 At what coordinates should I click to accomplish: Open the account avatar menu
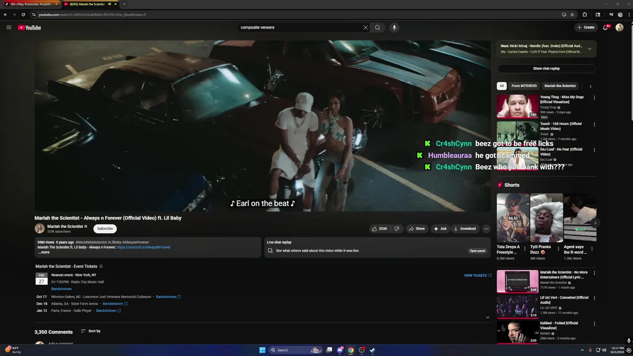[x=619, y=28]
